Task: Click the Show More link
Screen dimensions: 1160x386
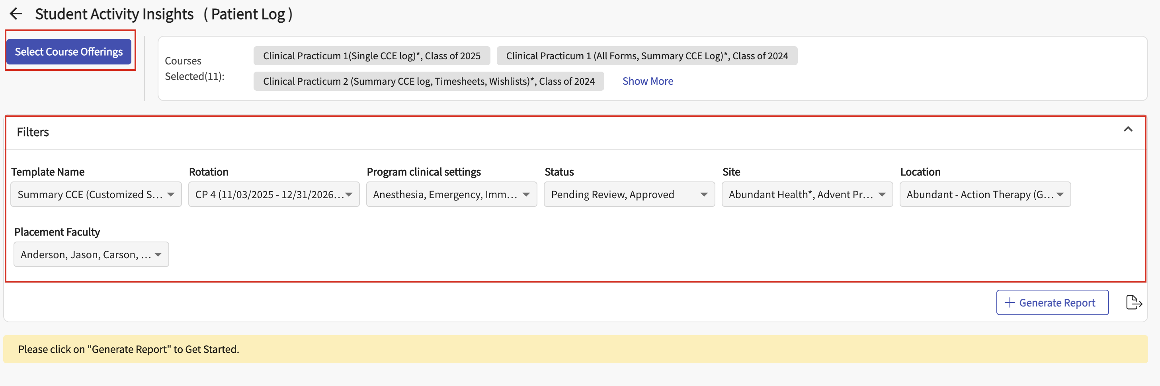Action: tap(648, 81)
